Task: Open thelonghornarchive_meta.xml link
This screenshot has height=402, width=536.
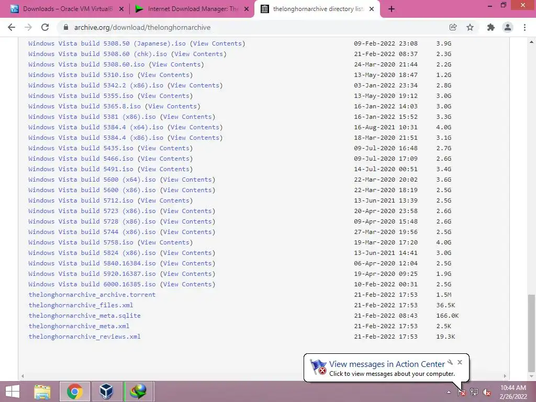Action: tap(79, 326)
